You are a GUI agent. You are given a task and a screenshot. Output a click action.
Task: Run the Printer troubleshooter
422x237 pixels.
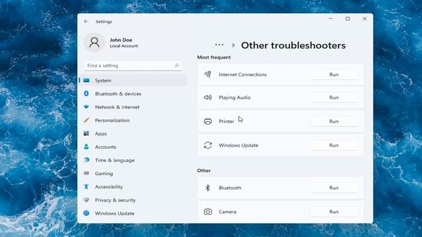[x=334, y=121]
